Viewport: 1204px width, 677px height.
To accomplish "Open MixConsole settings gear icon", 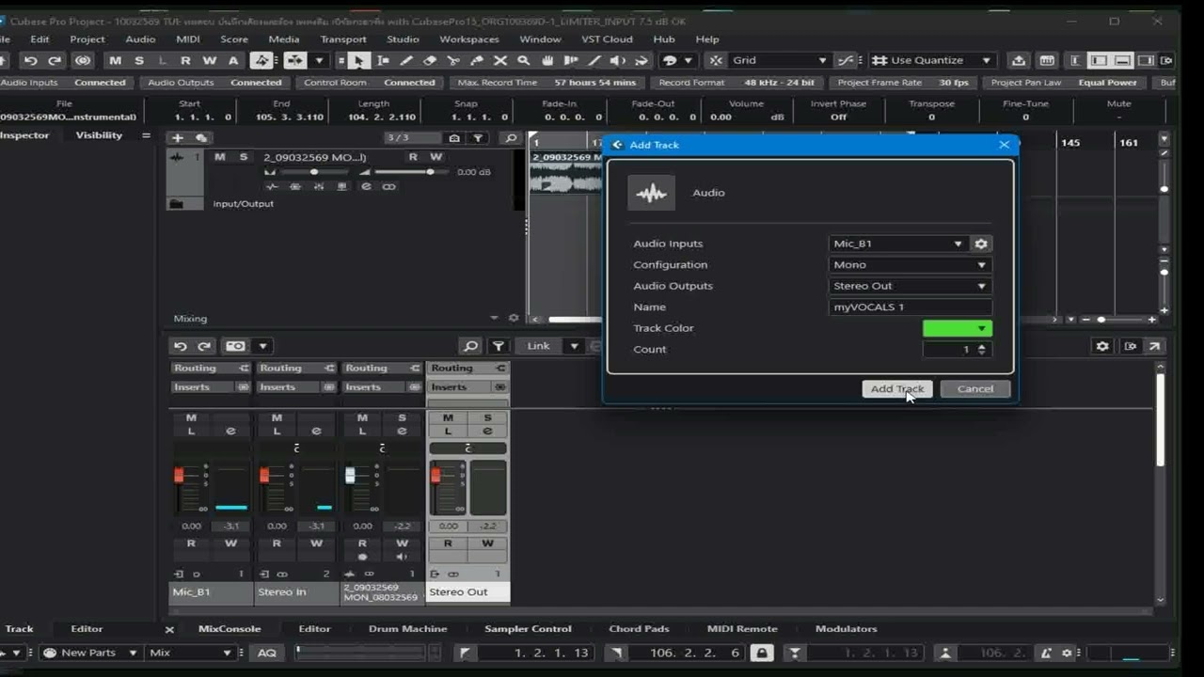I will pos(1102,346).
